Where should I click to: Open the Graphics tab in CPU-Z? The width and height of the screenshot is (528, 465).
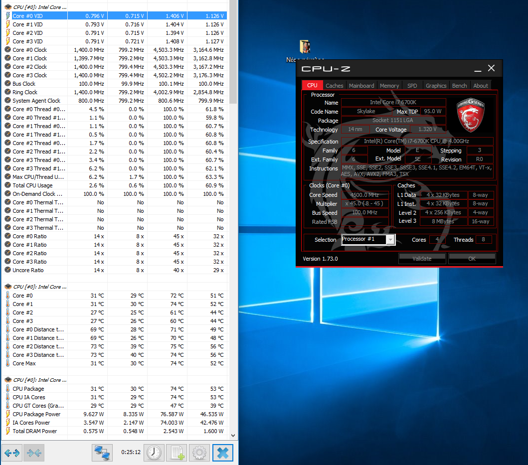point(436,86)
